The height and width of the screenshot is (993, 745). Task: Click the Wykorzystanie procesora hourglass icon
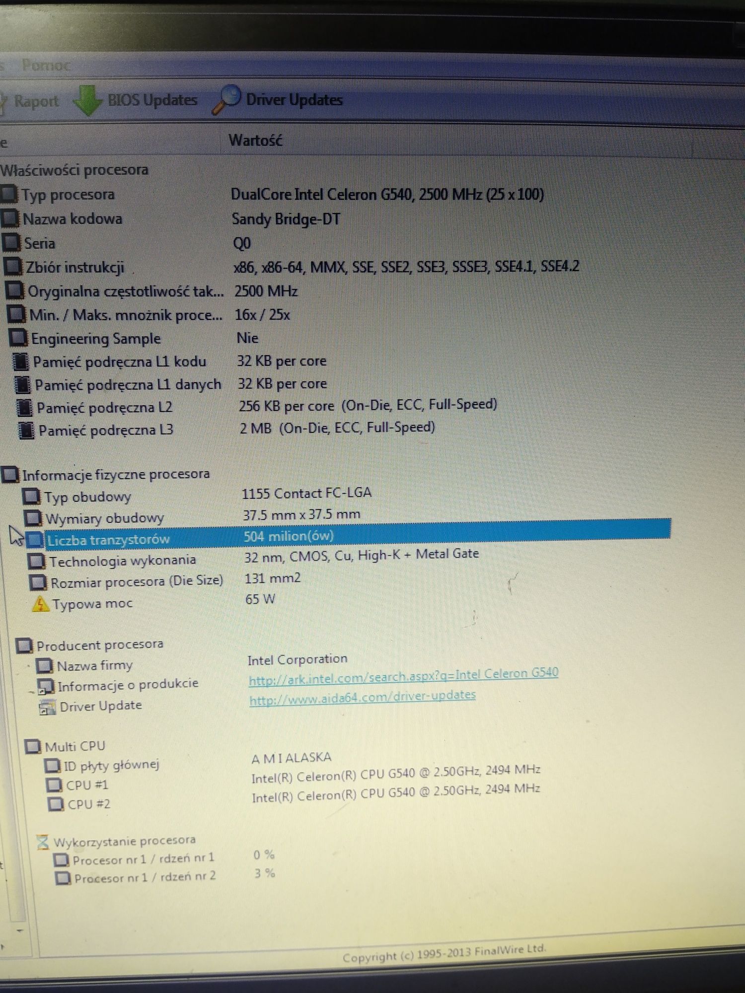coord(43,842)
